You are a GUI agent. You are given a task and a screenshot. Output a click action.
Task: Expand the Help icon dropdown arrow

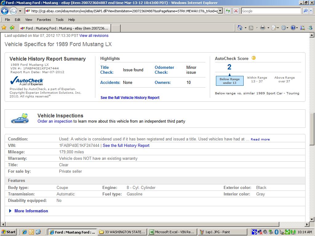coord(297,28)
